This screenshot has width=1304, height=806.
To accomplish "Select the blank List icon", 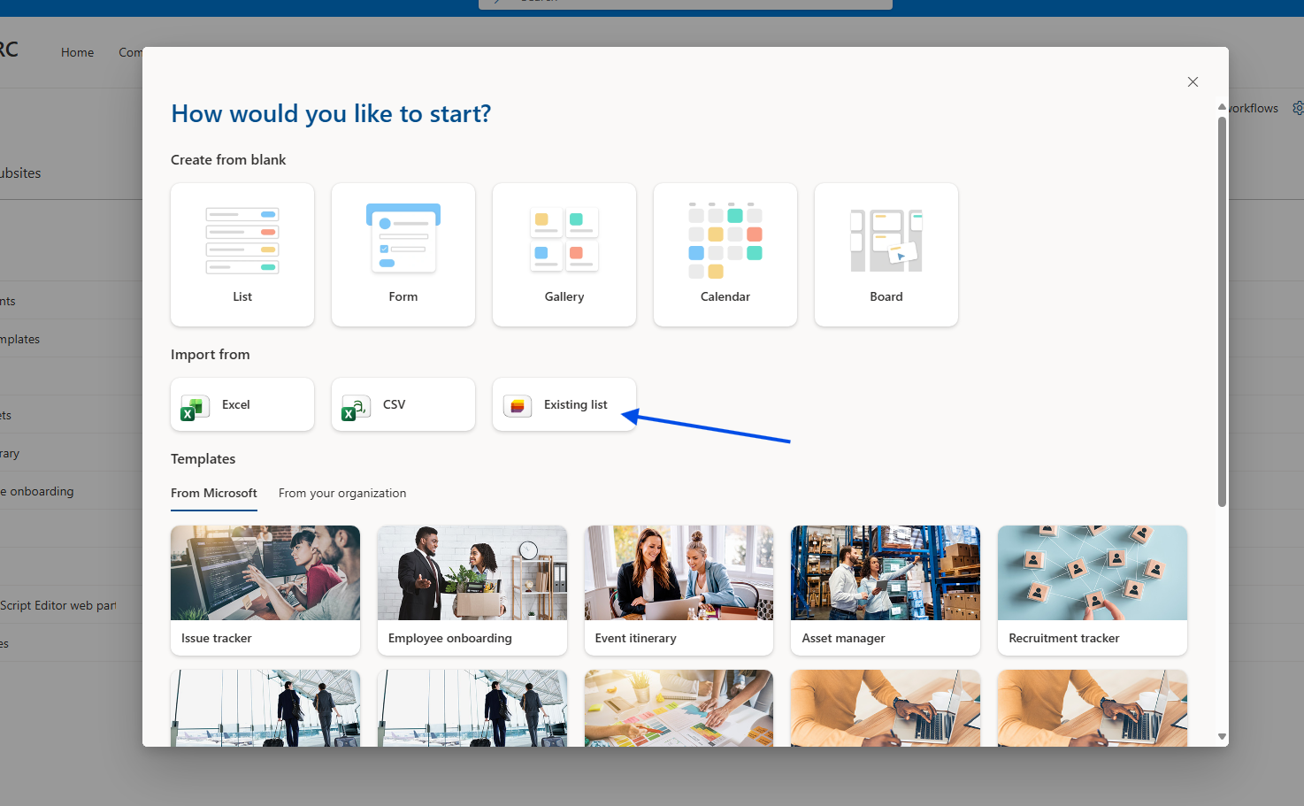I will click(x=242, y=241).
